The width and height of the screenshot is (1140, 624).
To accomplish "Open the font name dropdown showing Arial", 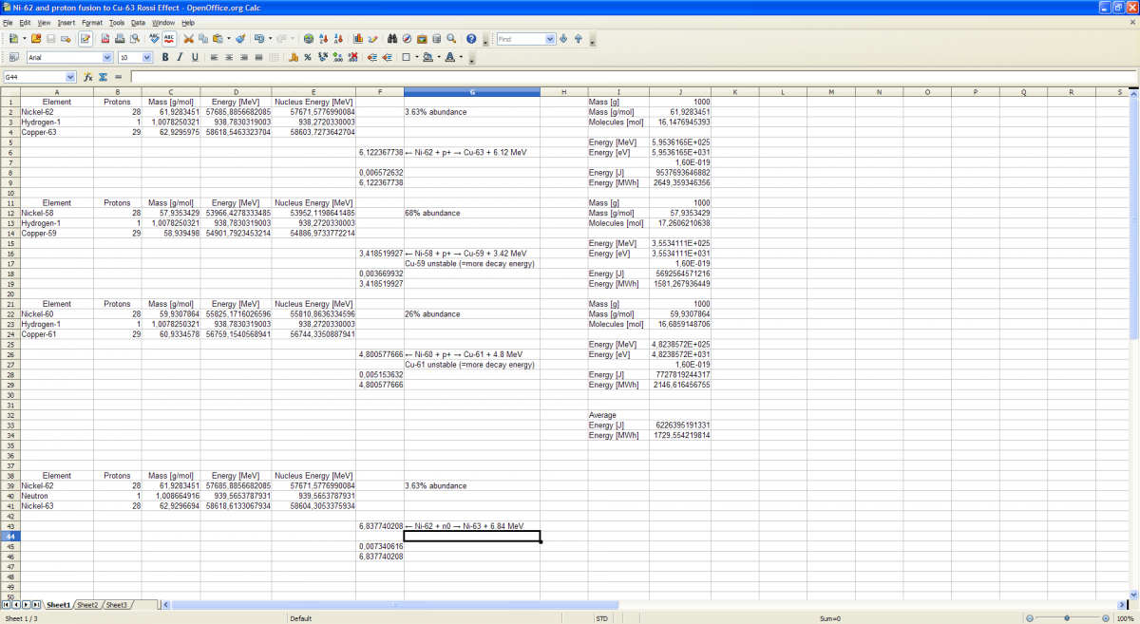I will [x=106, y=58].
